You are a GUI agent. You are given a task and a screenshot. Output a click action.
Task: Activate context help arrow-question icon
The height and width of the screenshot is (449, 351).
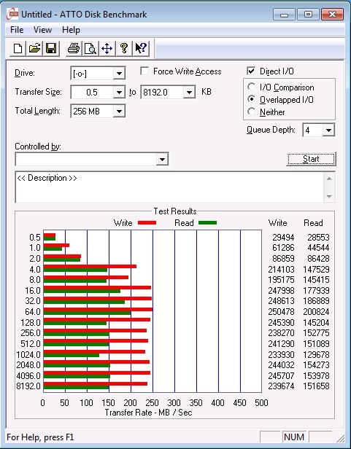coord(141,48)
